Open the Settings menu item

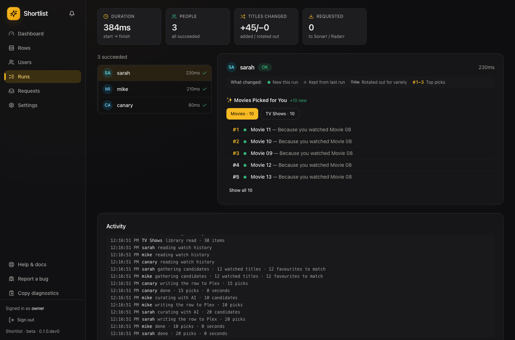pos(43,105)
